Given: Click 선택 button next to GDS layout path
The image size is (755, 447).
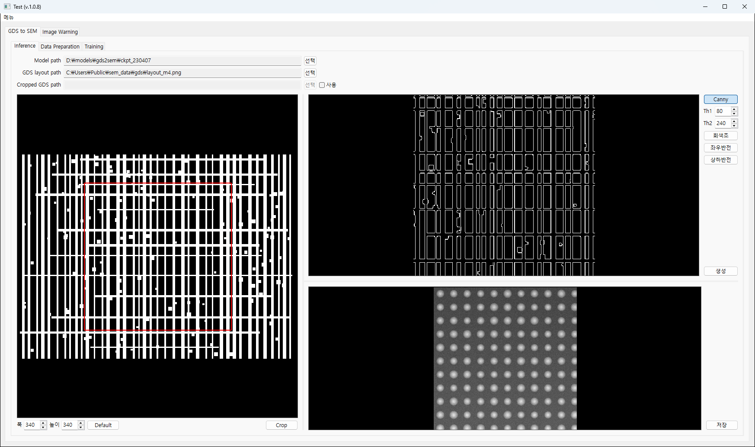Looking at the screenshot, I should tap(310, 73).
